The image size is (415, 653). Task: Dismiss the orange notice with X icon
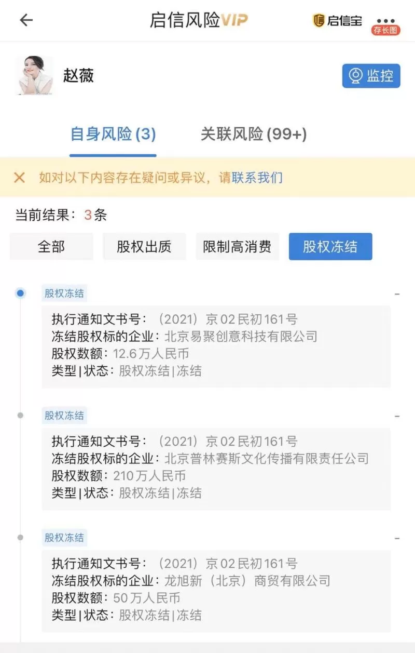(20, 178)
